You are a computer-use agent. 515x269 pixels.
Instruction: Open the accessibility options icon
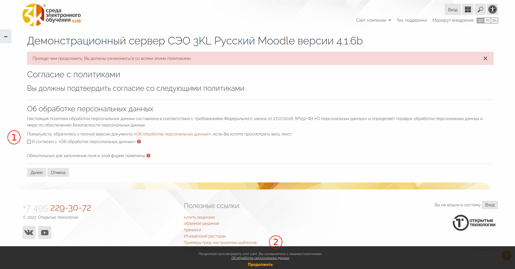pos(492,9)
